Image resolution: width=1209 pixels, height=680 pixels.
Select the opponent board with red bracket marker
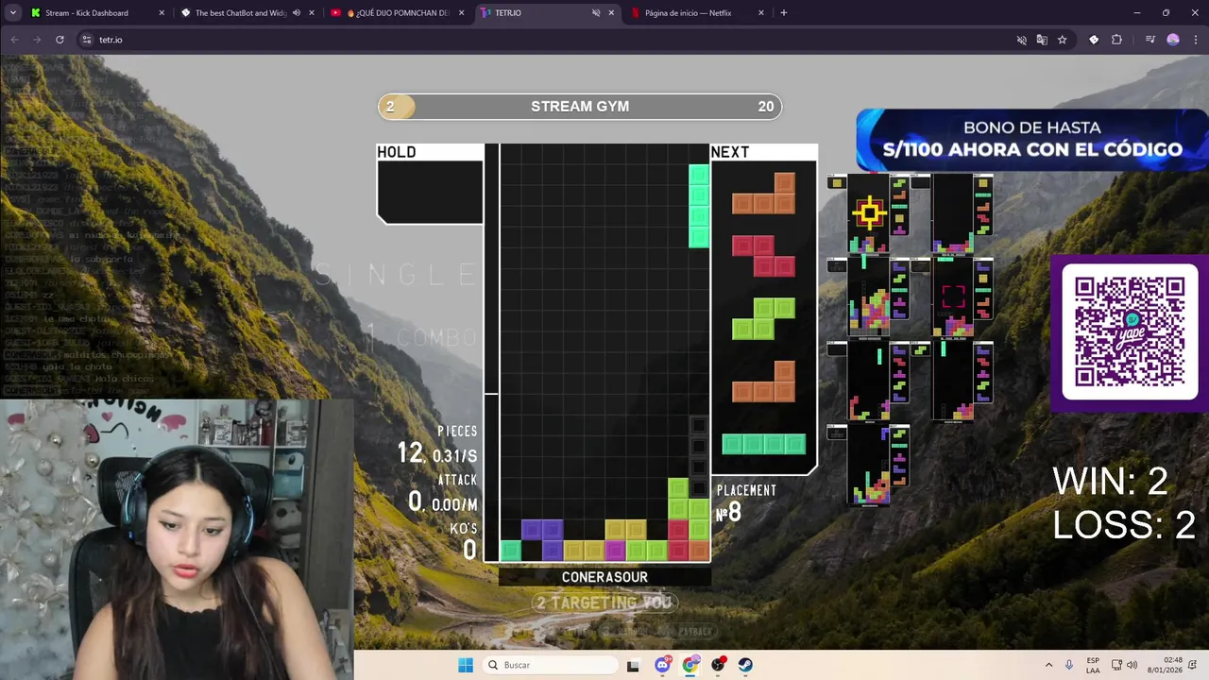coord(954,297)
